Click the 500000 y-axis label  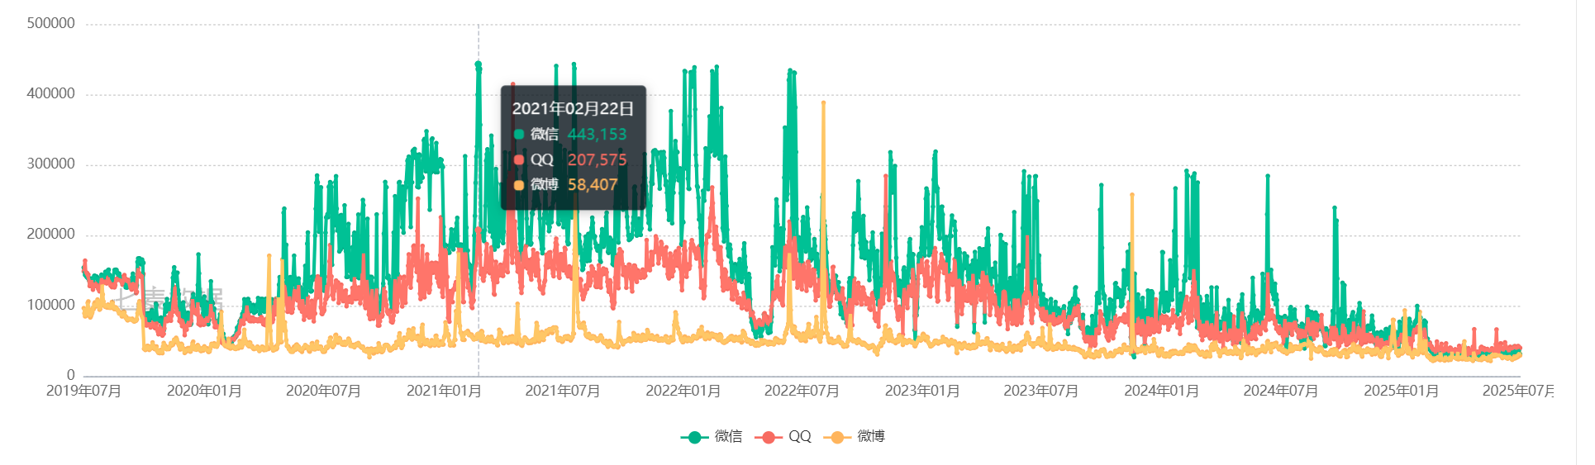pyautogui.click(x=51, y=23)
